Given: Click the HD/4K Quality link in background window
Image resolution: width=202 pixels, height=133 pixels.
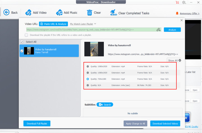Looking at the screenshot, I should (192, 127).
